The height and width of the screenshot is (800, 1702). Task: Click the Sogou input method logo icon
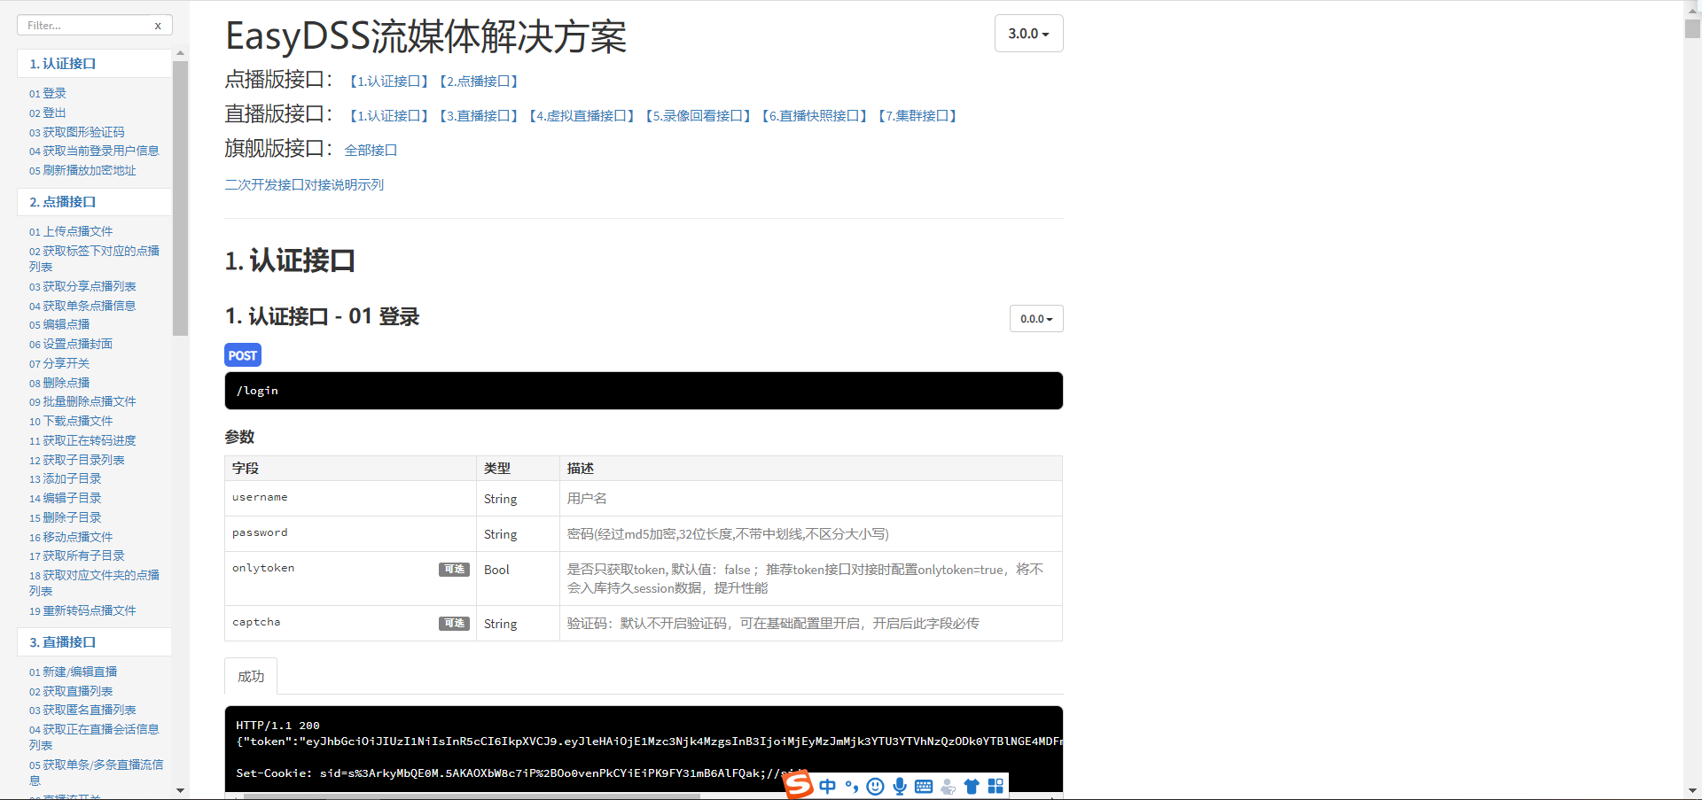click(x=798, y=785)
